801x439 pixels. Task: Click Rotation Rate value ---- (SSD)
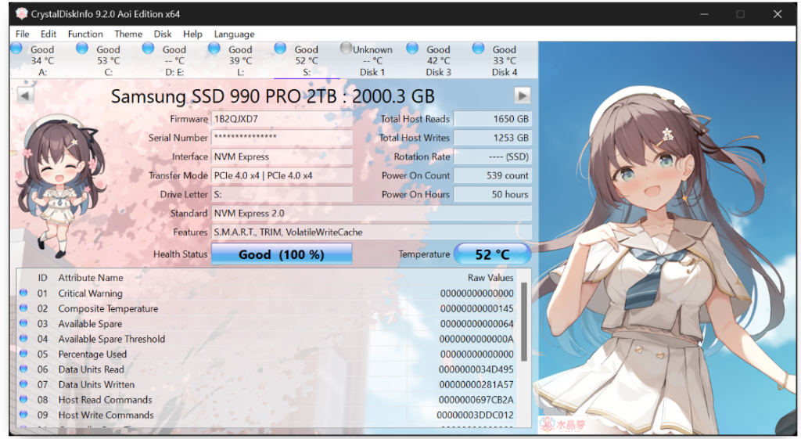click(493, 157)
